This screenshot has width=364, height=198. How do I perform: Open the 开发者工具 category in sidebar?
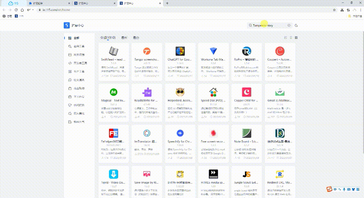click(80, 63)
